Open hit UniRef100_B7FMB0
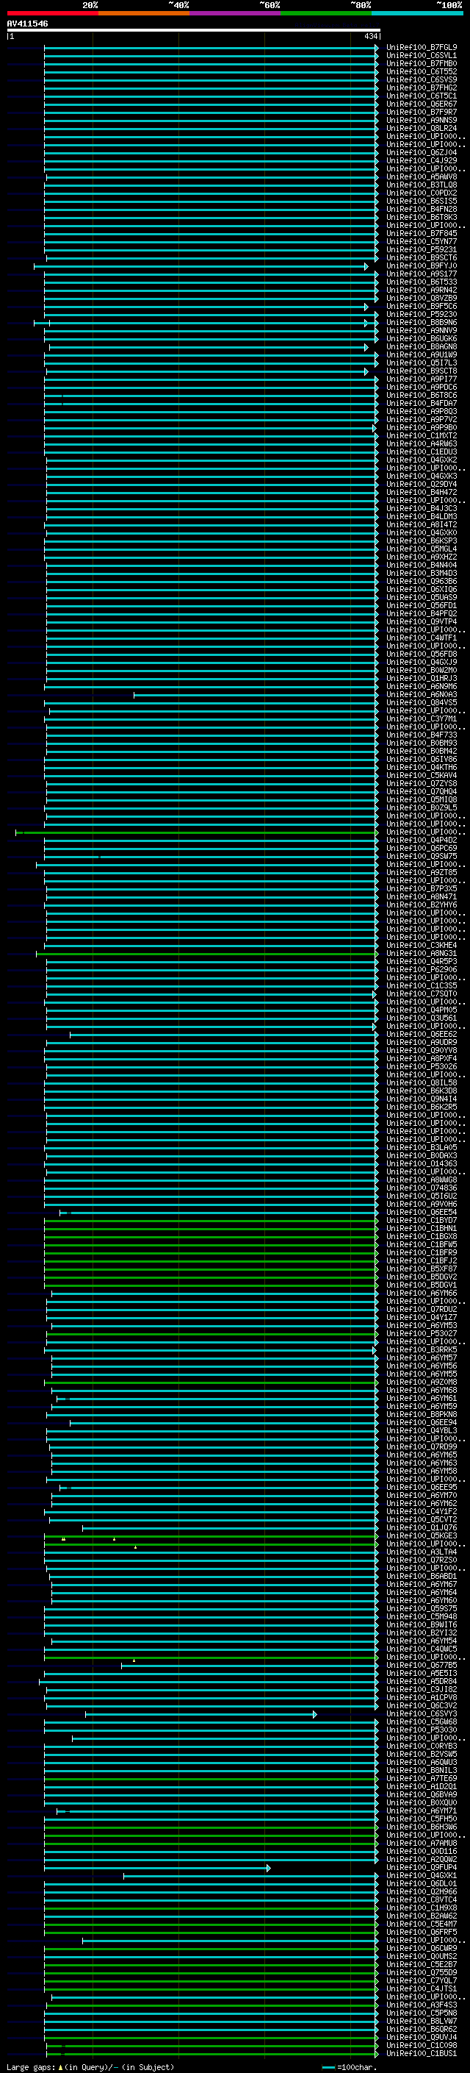This screenshot has width=470, height=2073. (x=421, y=63)
